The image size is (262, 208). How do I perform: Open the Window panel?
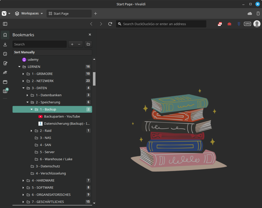click(5, 82)
